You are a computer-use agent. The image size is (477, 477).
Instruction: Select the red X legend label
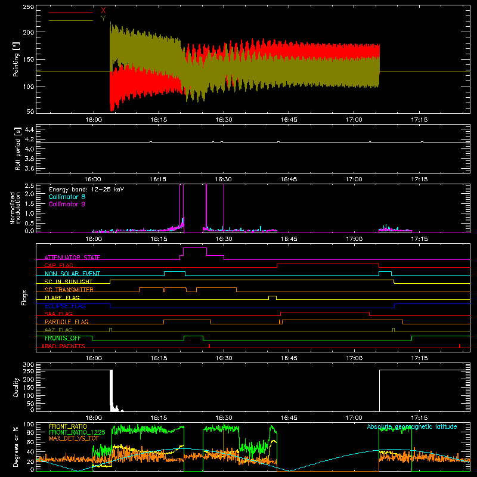[x=103, y=11]
